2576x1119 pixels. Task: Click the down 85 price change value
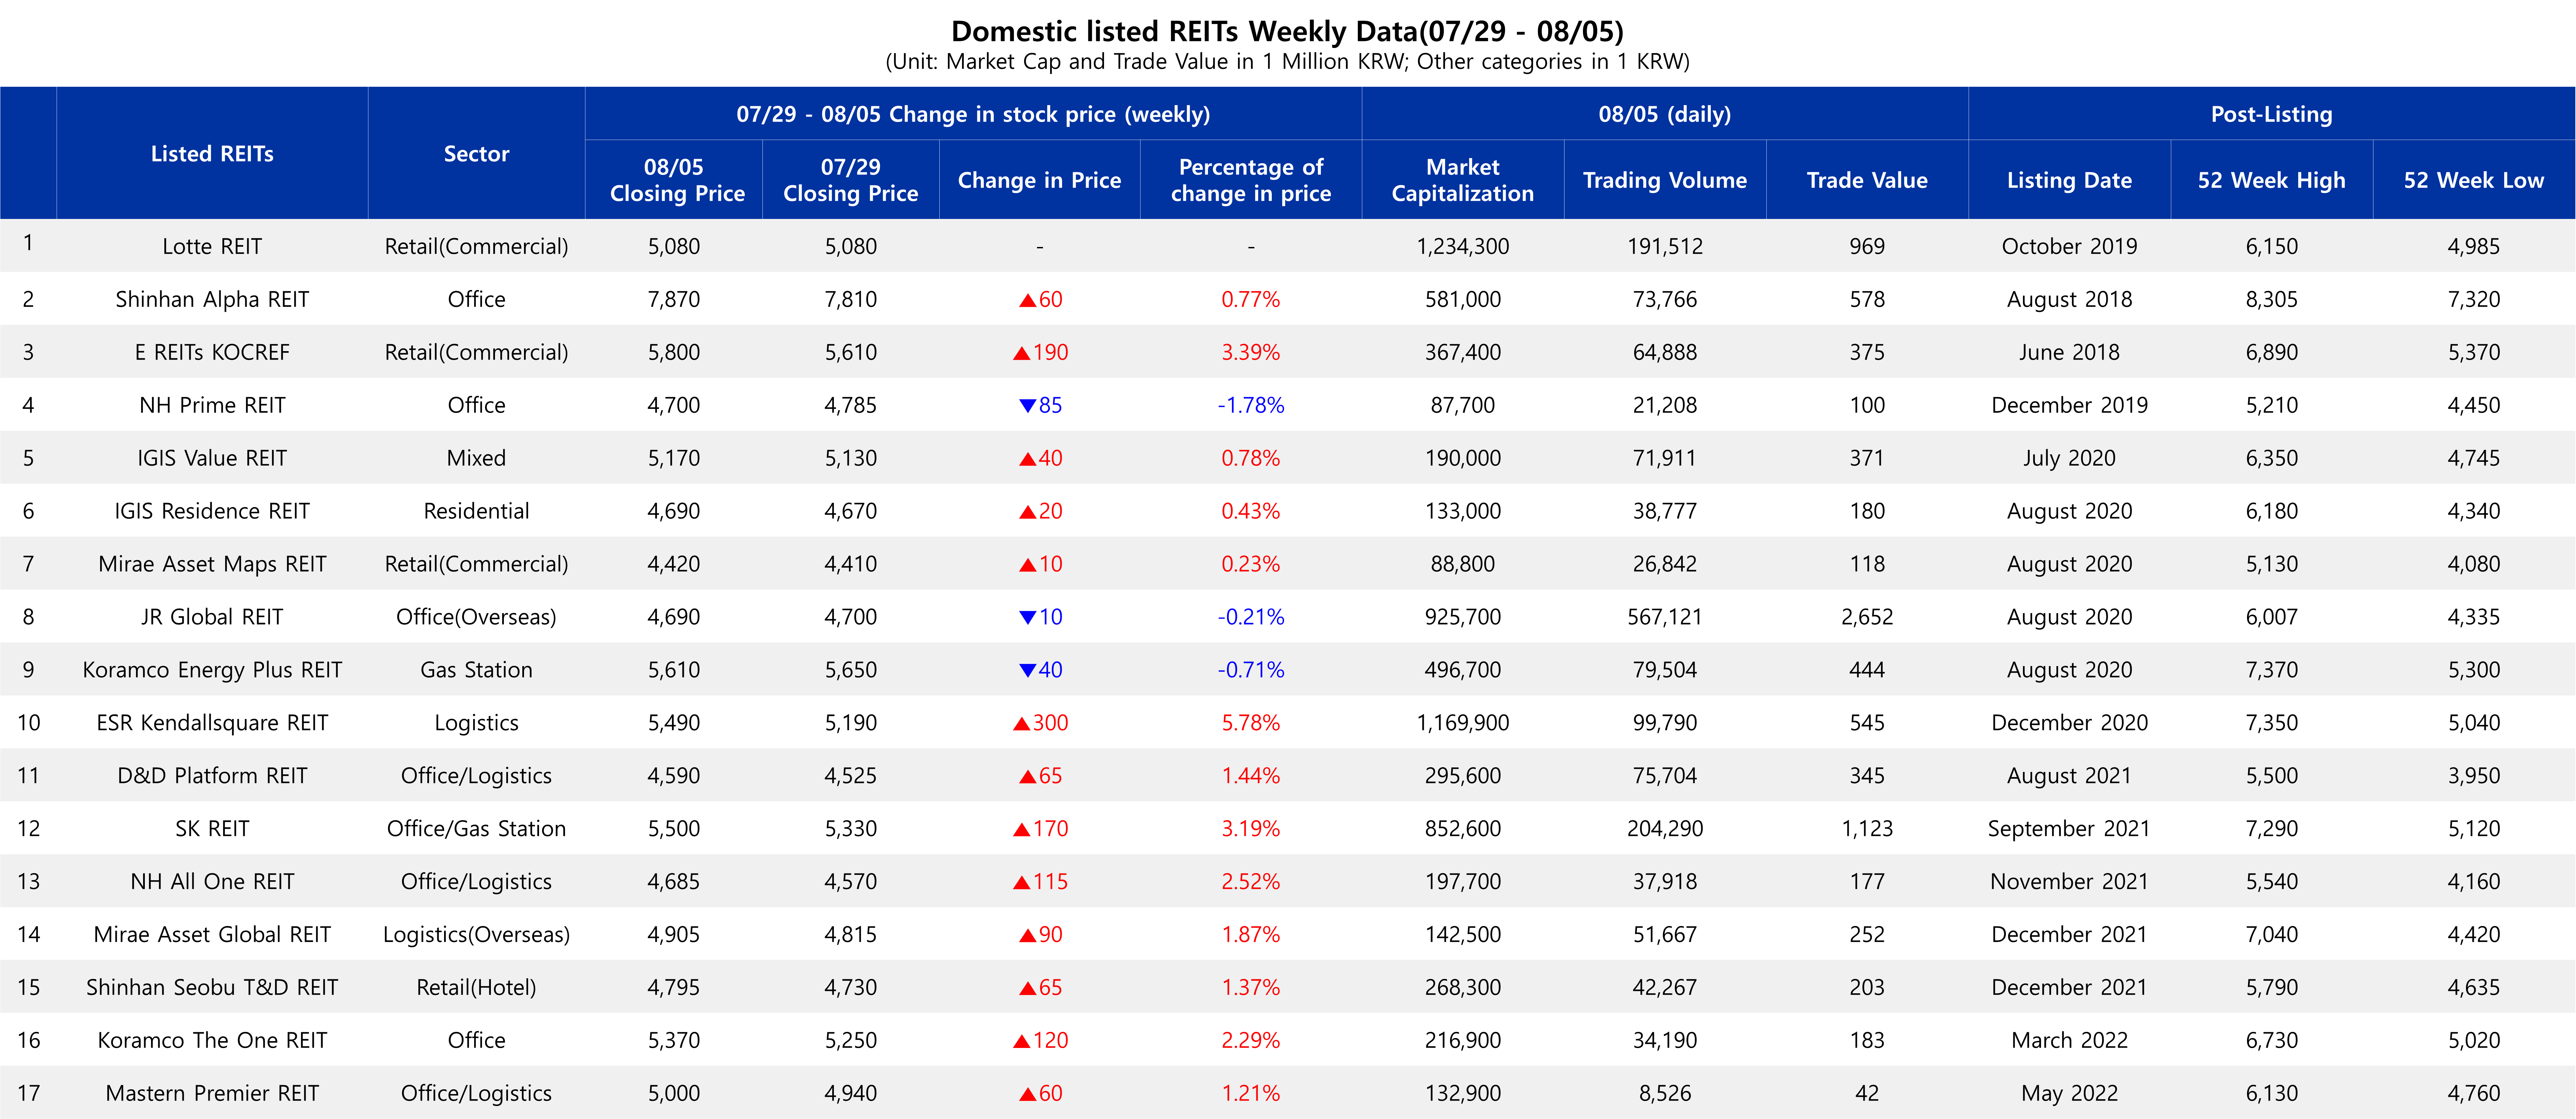[1040, 405]
